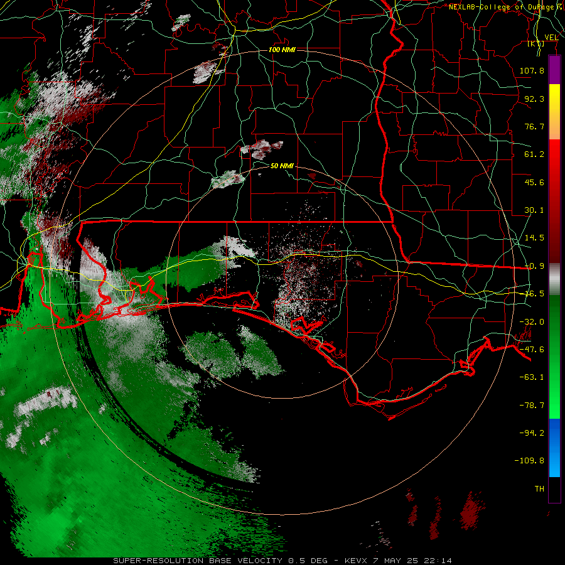Click the "50 NMI" range ring label

(x=282, y=166)
